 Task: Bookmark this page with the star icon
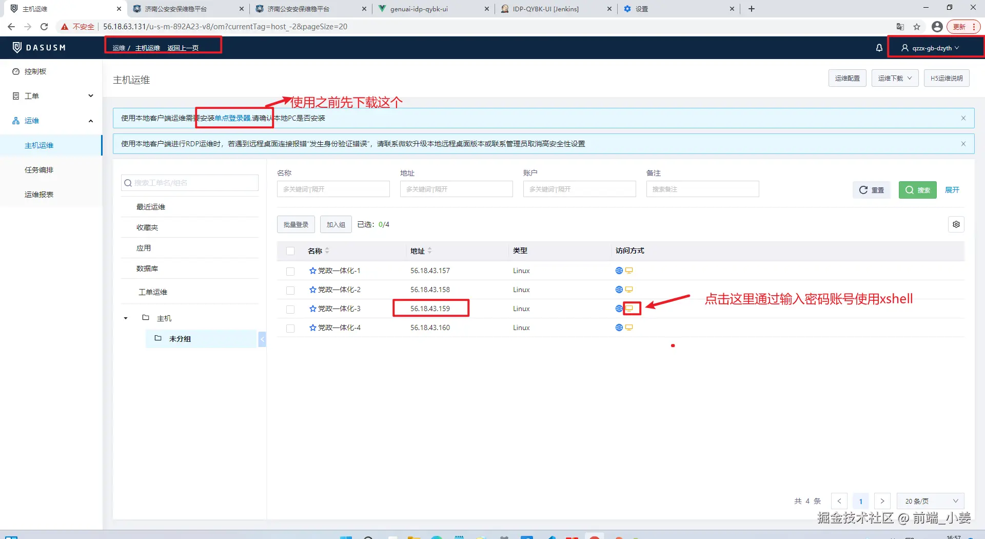coord(917,27)
